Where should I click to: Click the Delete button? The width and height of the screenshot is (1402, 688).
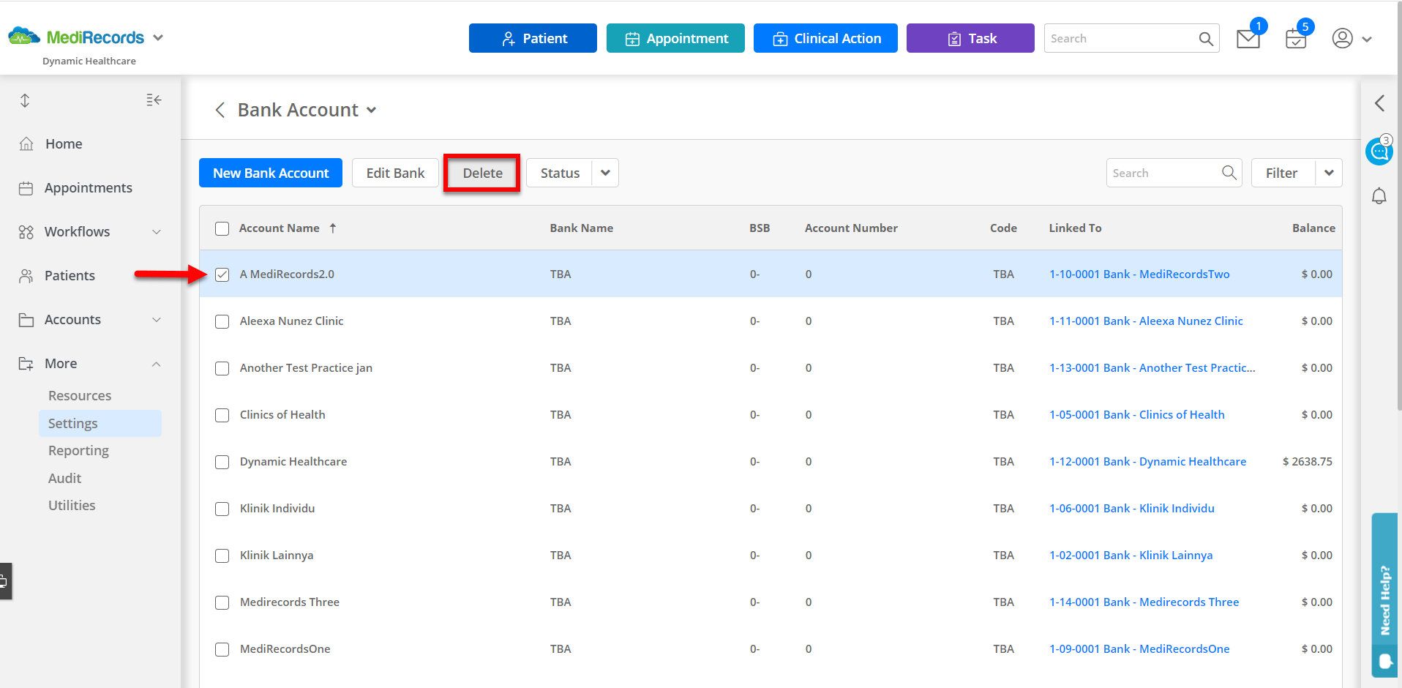(x=482, y=173)
